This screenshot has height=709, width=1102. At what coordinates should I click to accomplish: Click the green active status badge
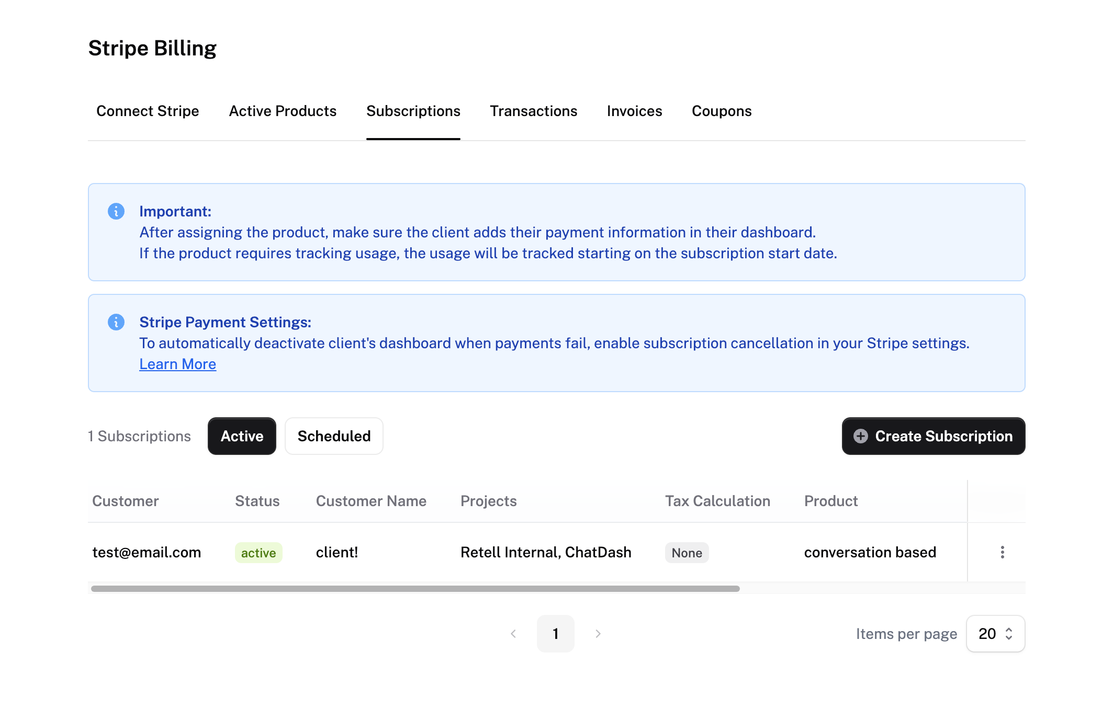click(258, 553)
